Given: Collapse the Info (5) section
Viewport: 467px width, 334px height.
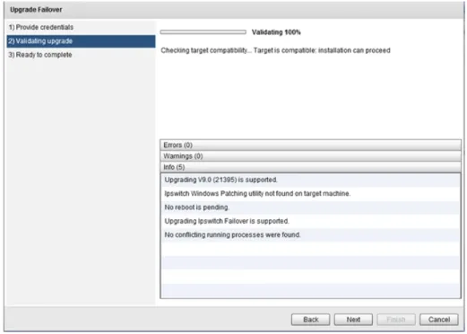Looking at the screenshot, I should click(310, 167).
